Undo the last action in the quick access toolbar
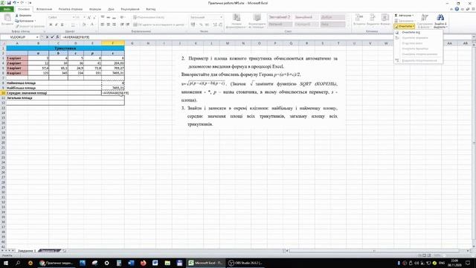The height and width of the screenshot is (268, 476). pyautogui.click(x=14, y=3)
